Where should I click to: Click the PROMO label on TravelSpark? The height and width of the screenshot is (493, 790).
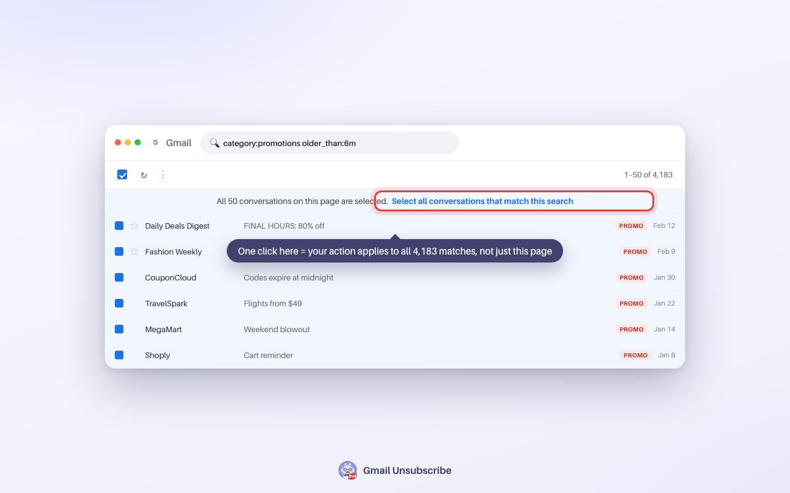632,303
